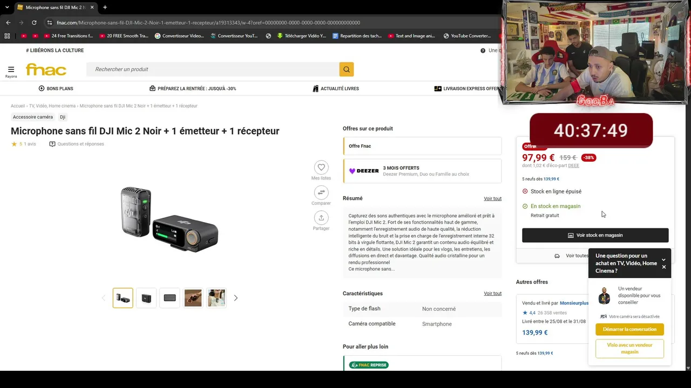Click the rating star icon
The width and height of the screenshot is (691, 388).
click(x=14, y=144)
